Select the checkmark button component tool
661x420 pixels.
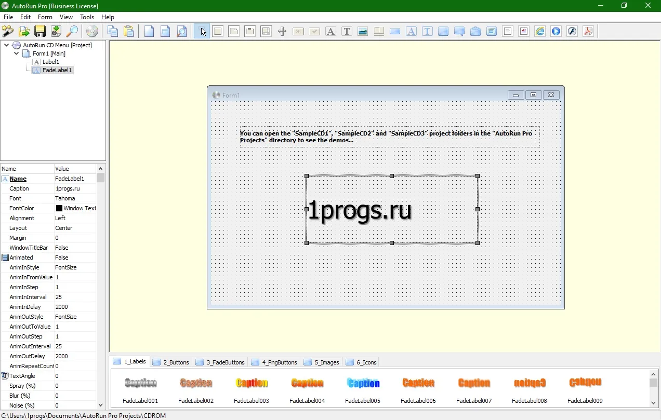tap(314, 31)
